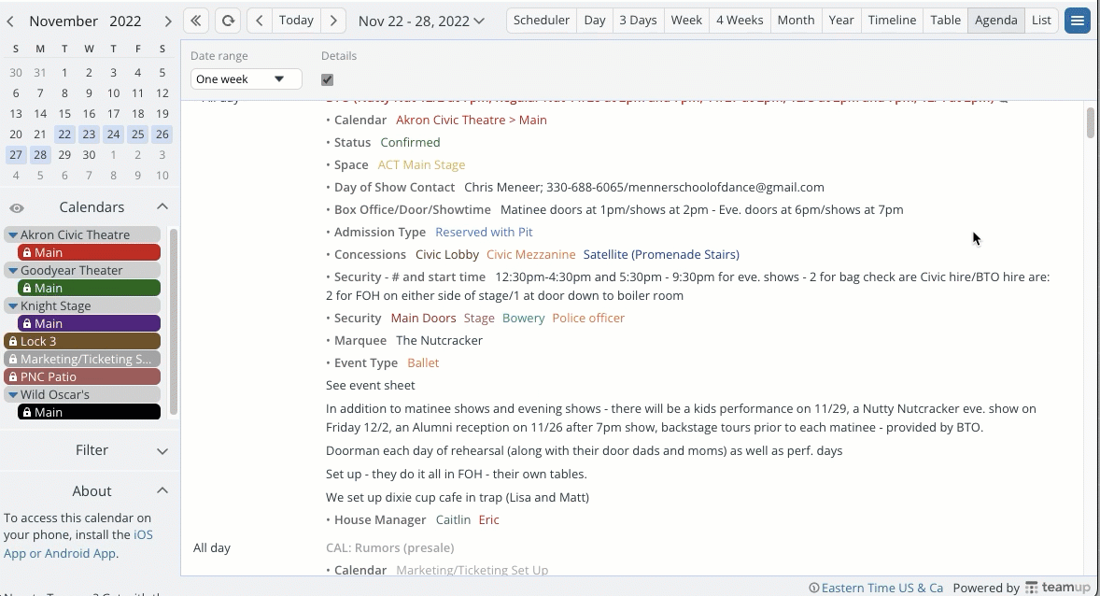Collapse Knight Stage folder
Screen dimensions: 1100x596
pyautogui.click(x=13, y=306)
